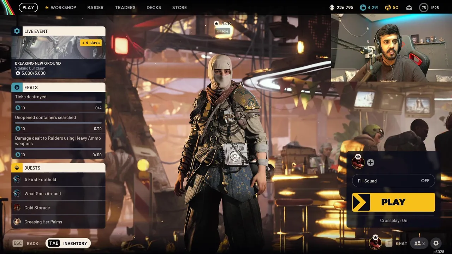Open the Chat with T button

(396, 243)
